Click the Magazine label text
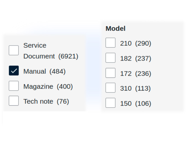This screenshot has height=146, width=187. (x=38, y=87)
